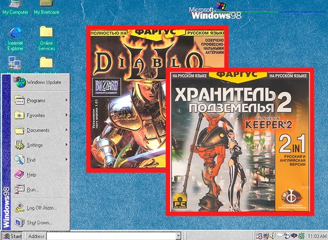Click the Documents folder icon
Image resolution: width=328 pixels, height=240 pixels.
coord(20,130)
